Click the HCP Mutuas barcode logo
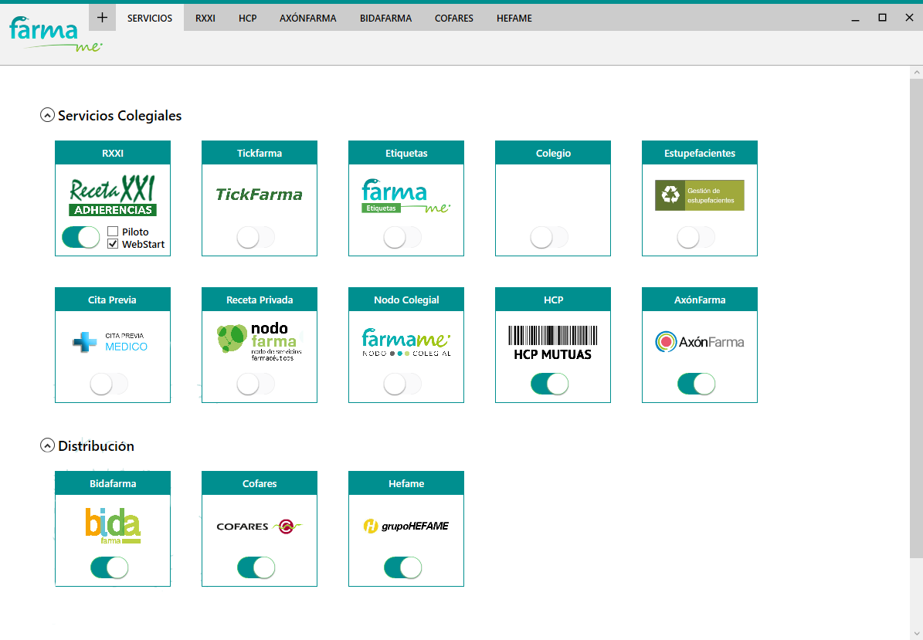 pyautogui.click(x=553, y=343)
